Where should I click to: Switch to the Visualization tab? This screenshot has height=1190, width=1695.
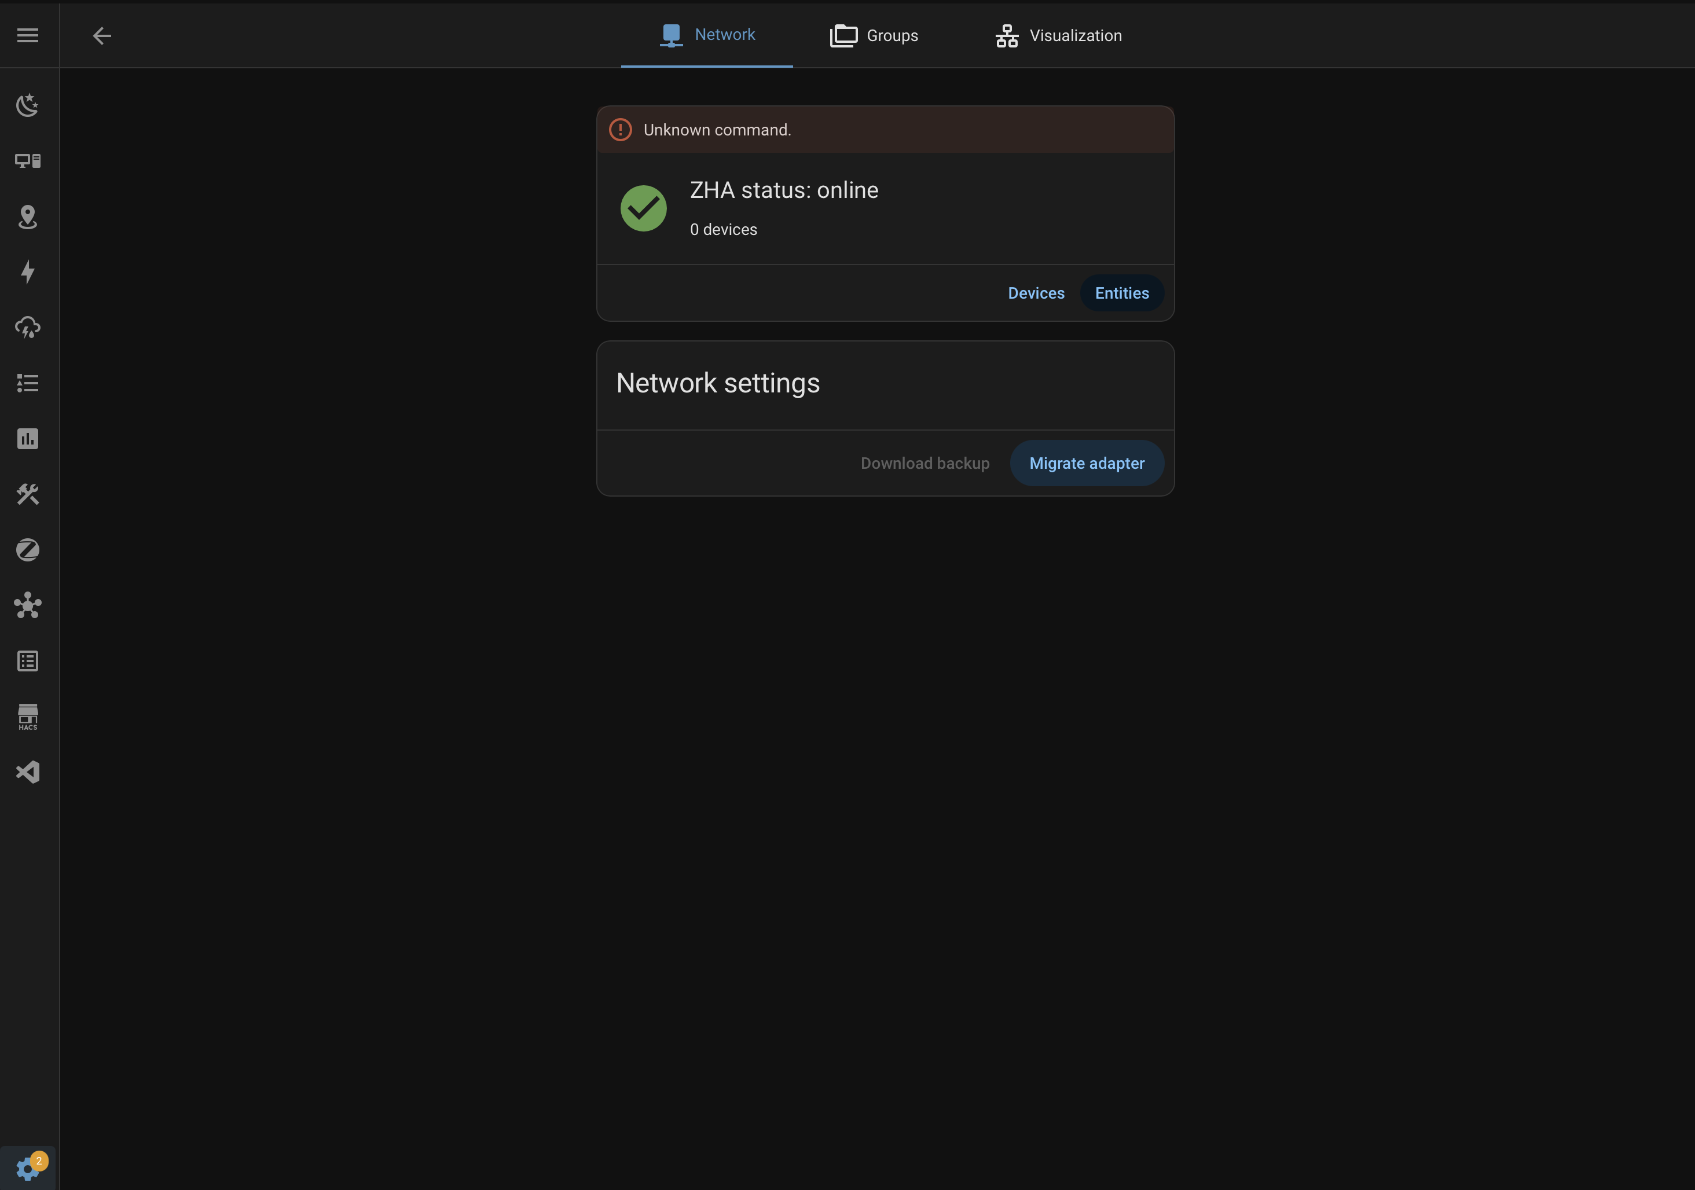(x=1059, y=35)
